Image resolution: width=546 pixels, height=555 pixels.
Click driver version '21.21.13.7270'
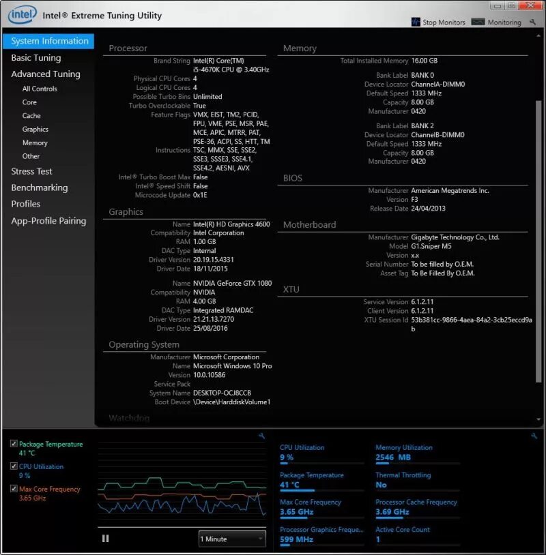pos(214,319)
